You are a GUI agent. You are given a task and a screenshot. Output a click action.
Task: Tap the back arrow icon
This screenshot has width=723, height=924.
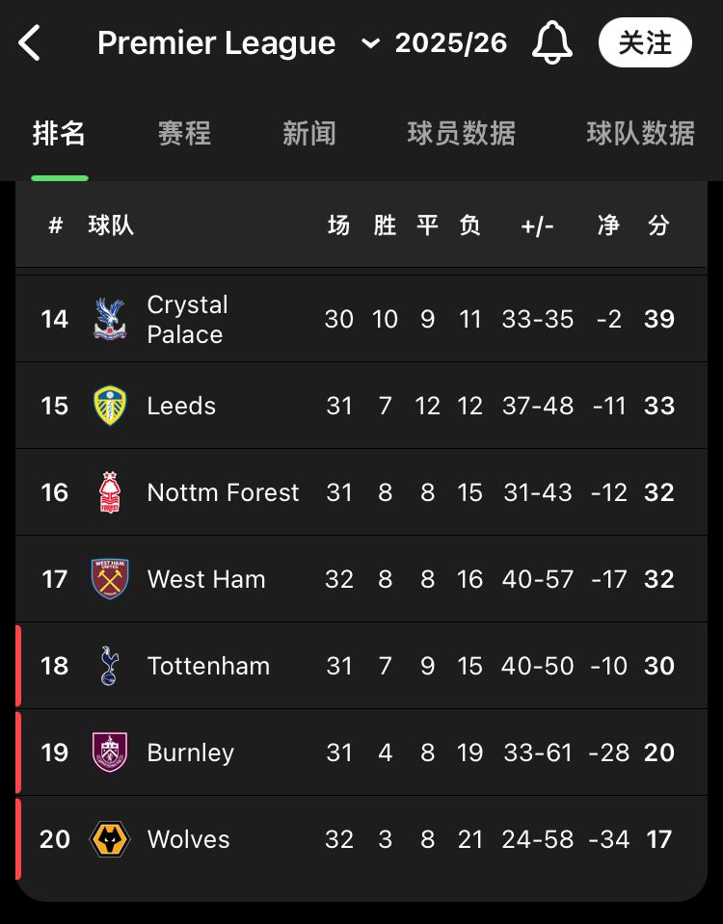pos(30,43)
